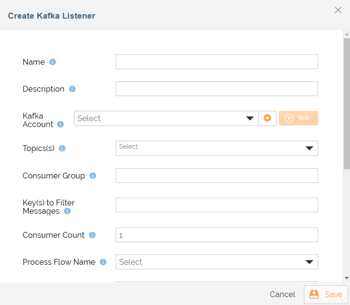Image resolution: width=350 pixels, height=305 pixels.
Task: Click the Kafka Account info icon
Action: 60,125
